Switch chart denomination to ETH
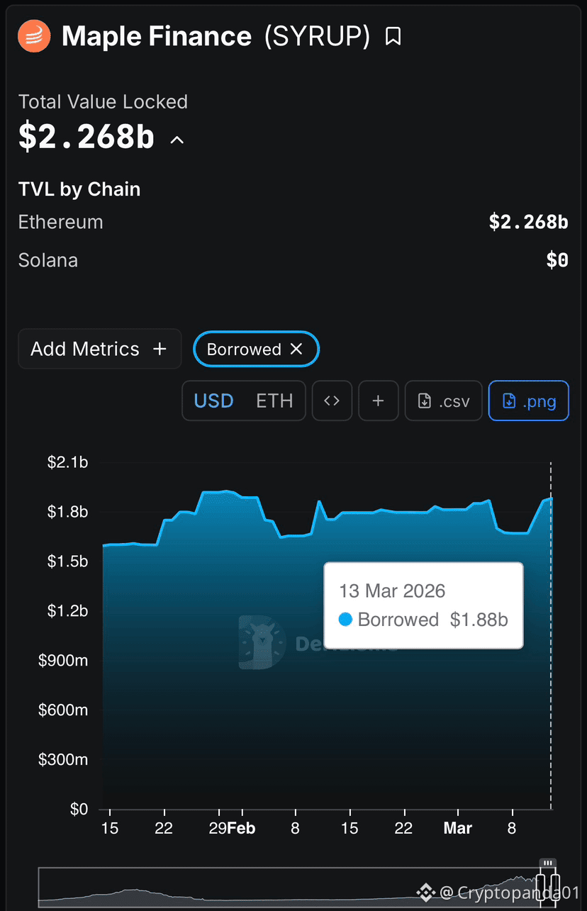This screenshot has height=911, width=587. tap(274, 401)
